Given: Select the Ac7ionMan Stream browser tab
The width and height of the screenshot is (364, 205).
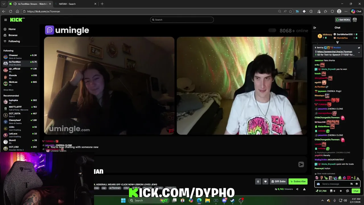Looking at the screenshot, I should (x=30, y=4).
